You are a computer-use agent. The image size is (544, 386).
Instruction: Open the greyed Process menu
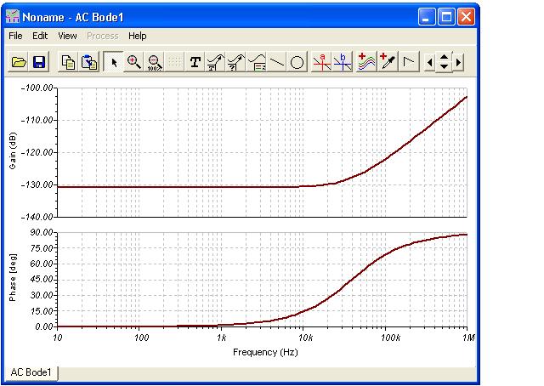click(103, 36)
